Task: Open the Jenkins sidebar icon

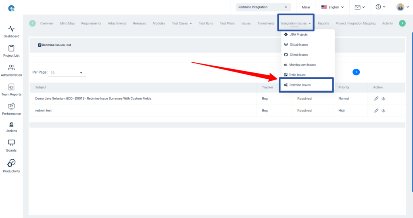Action: coord(11,125)
